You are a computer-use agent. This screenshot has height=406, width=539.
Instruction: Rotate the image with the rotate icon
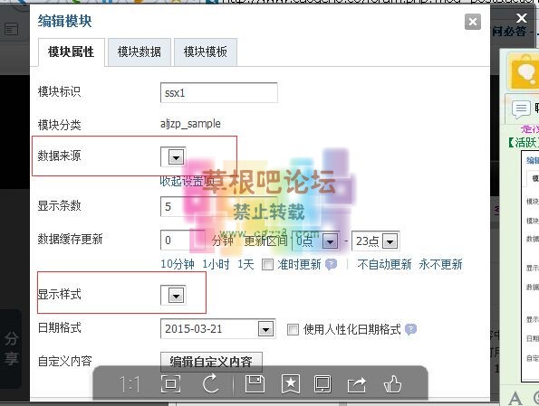tap(211, 383)
